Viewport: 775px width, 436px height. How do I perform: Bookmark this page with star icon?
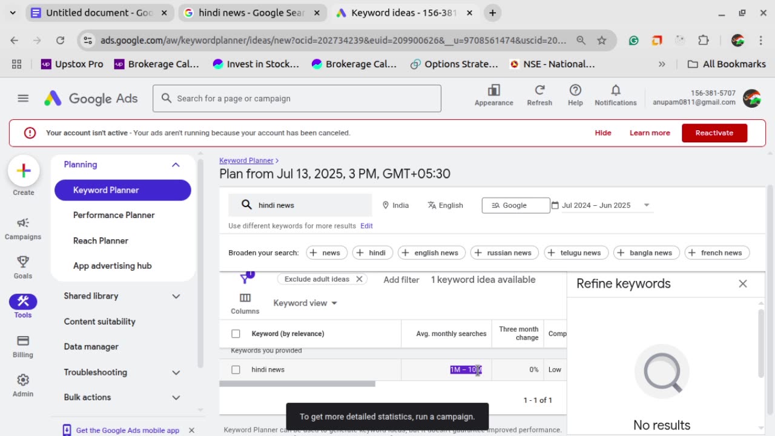point(601,41)
